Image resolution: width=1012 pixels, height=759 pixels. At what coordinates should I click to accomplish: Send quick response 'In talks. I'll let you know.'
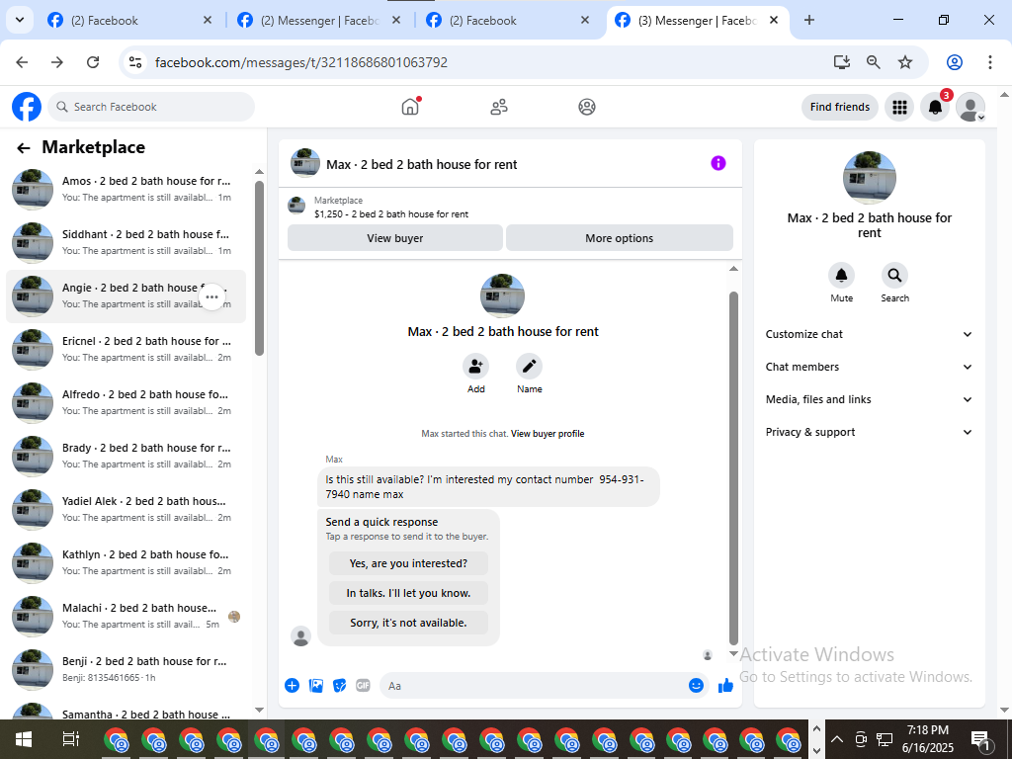[408, 593]
